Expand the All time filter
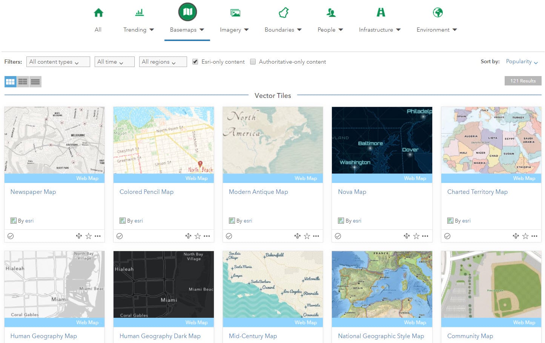Viewport: 545px width, 343px height. (x=114, y=61)
